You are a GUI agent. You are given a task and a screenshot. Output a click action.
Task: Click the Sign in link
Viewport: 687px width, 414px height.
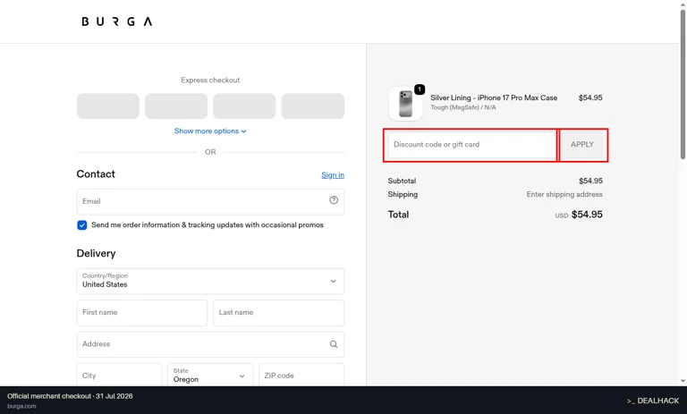333,175
